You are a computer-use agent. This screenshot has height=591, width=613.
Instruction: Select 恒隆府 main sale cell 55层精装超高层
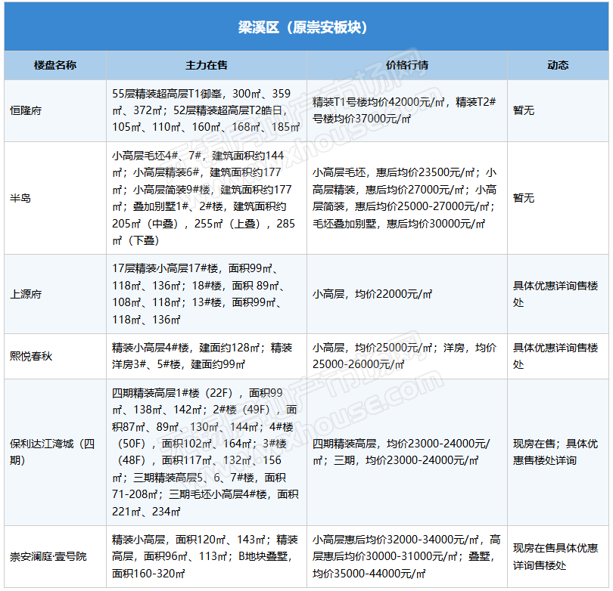(206, 110)
